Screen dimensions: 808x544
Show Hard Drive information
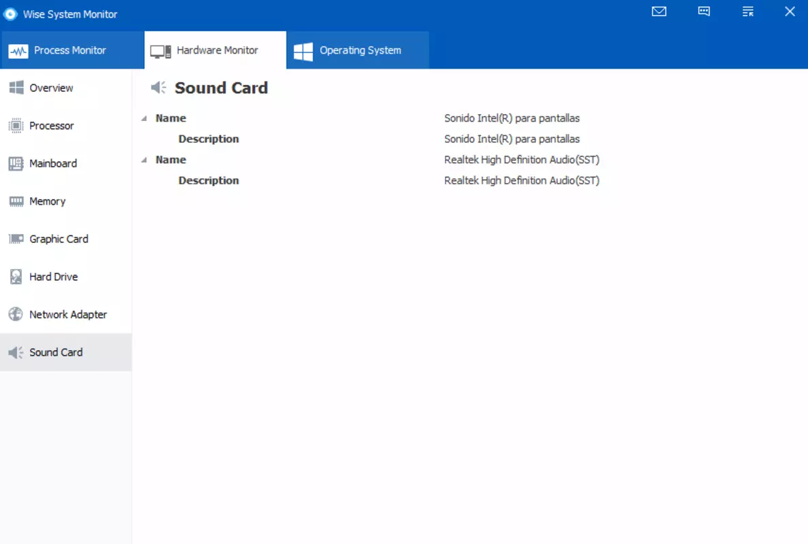[x=66, y=277]
